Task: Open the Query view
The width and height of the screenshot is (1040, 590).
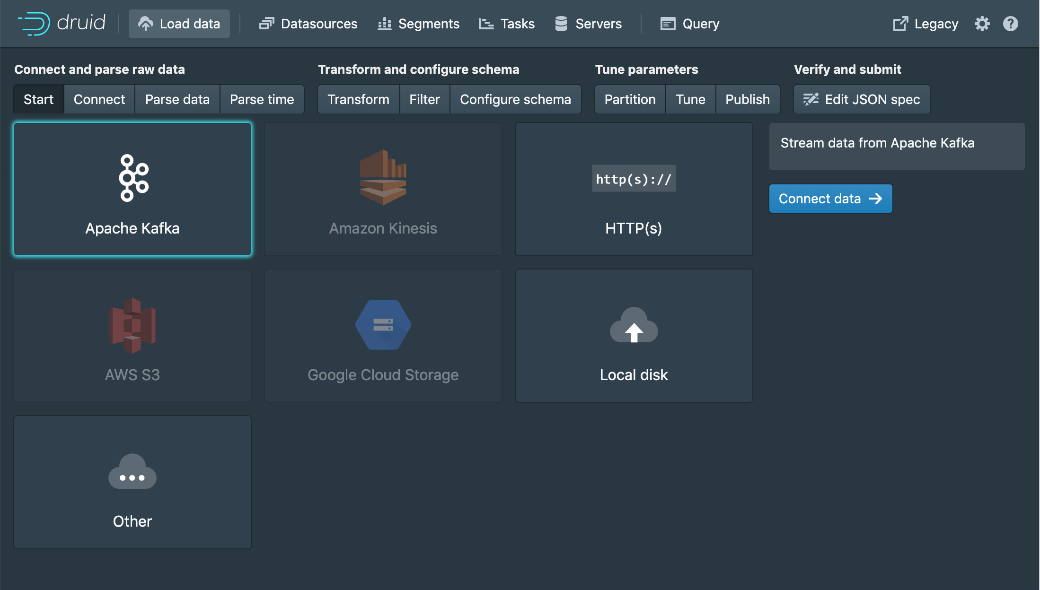Action: (x=689, y=24)
